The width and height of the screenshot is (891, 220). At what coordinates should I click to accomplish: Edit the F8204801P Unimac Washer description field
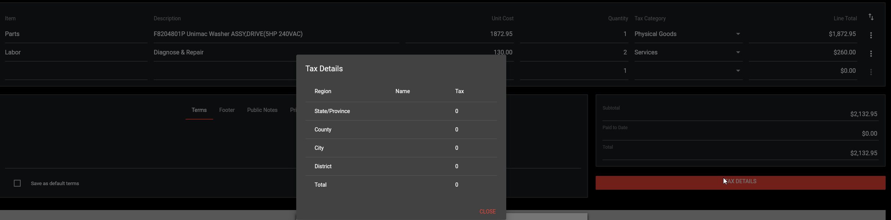[x=276, y=34]
